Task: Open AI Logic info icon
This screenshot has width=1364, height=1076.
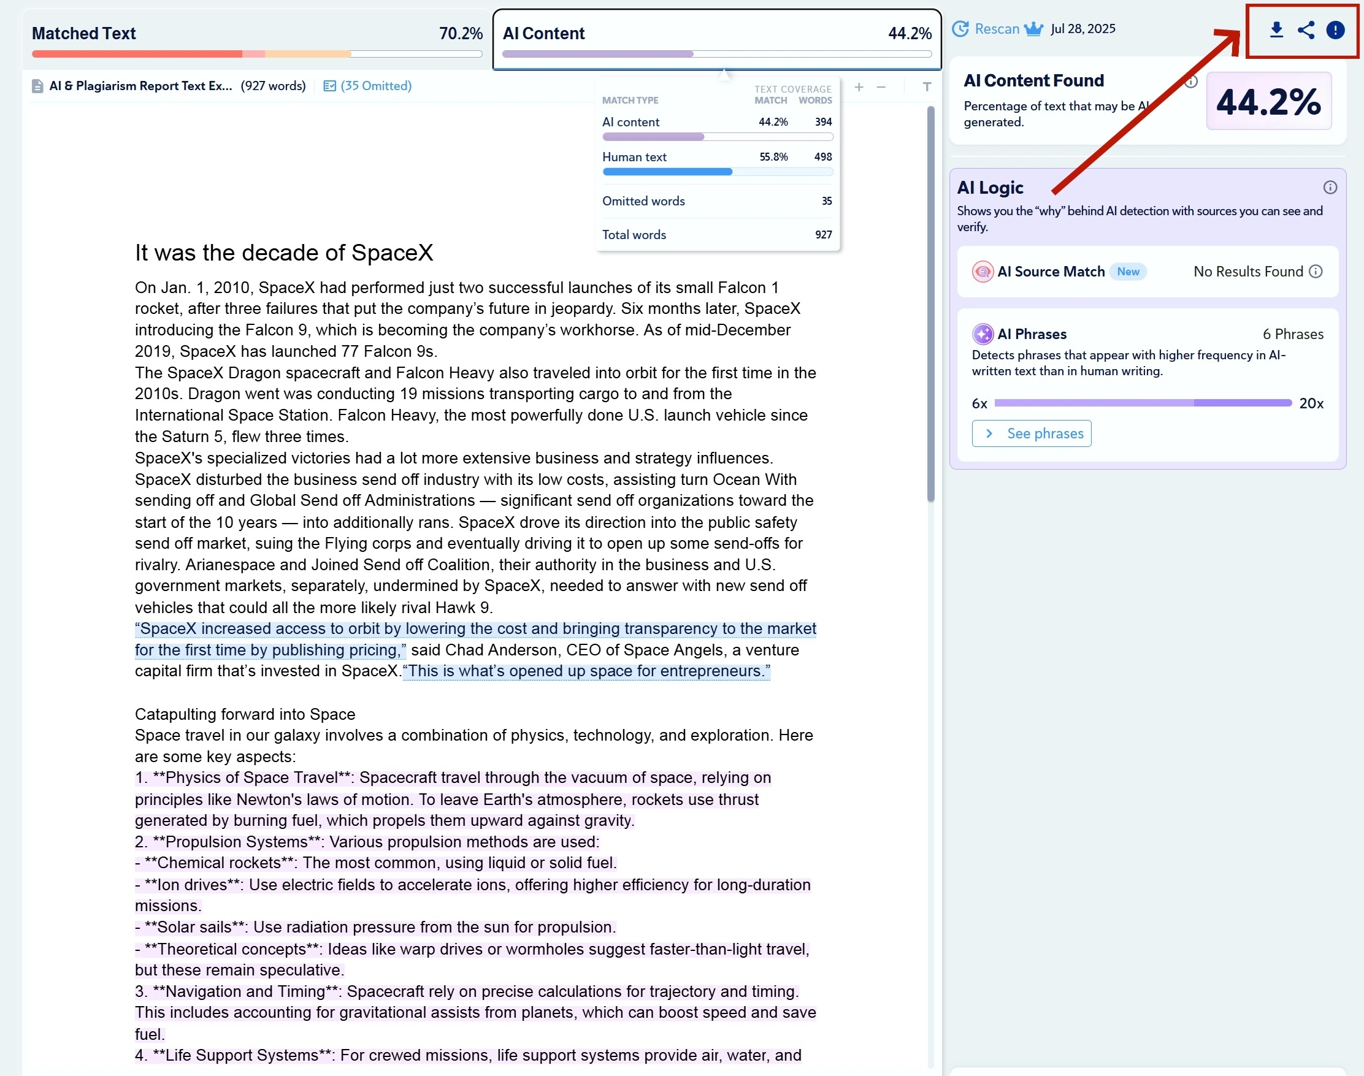Action: [x=1330, y=187]
